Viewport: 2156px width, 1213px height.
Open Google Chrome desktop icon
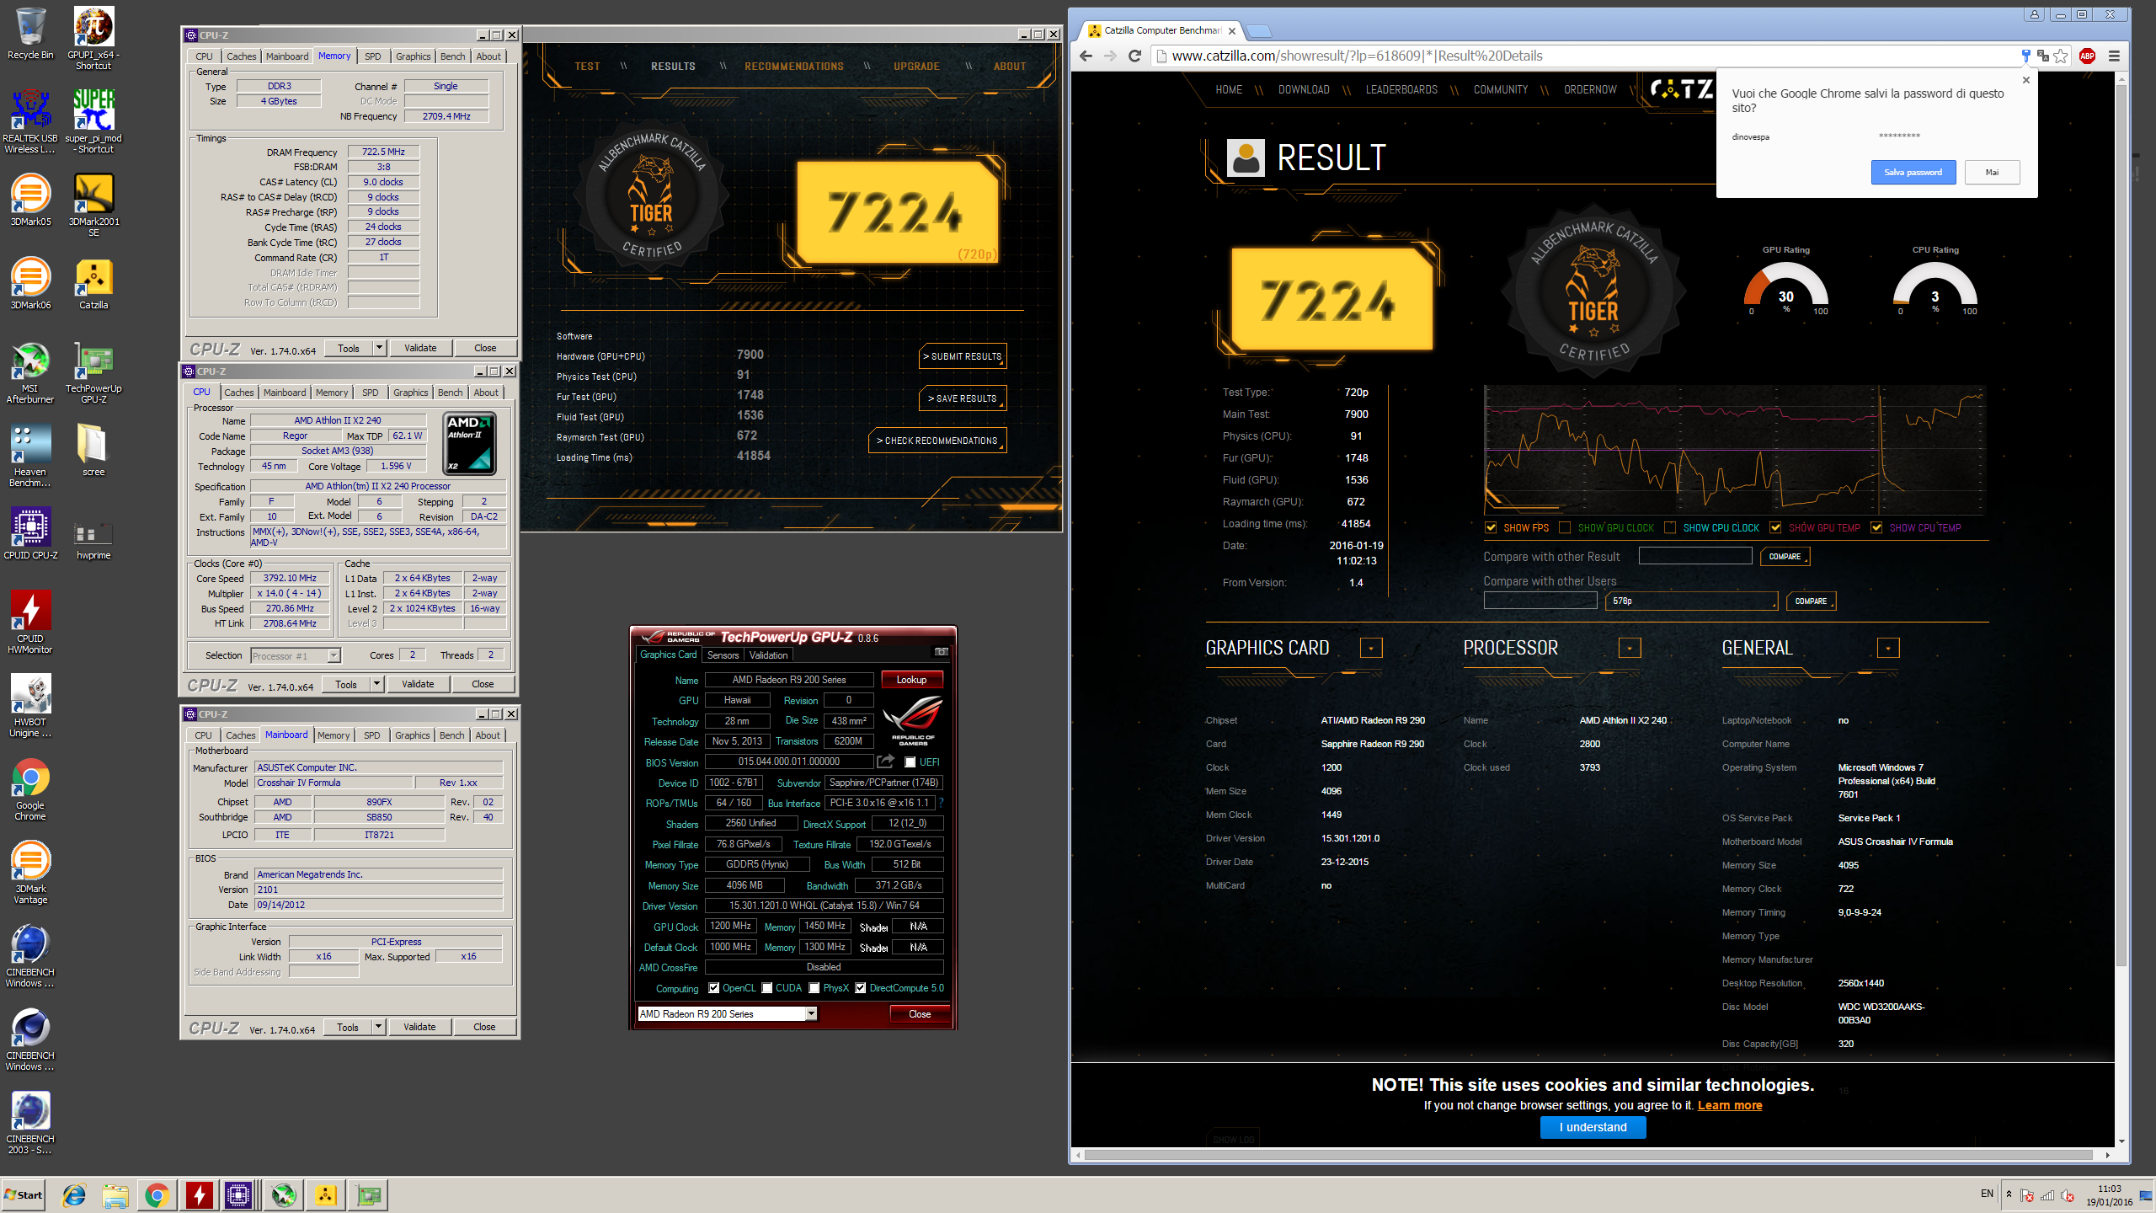coord(30,788)
